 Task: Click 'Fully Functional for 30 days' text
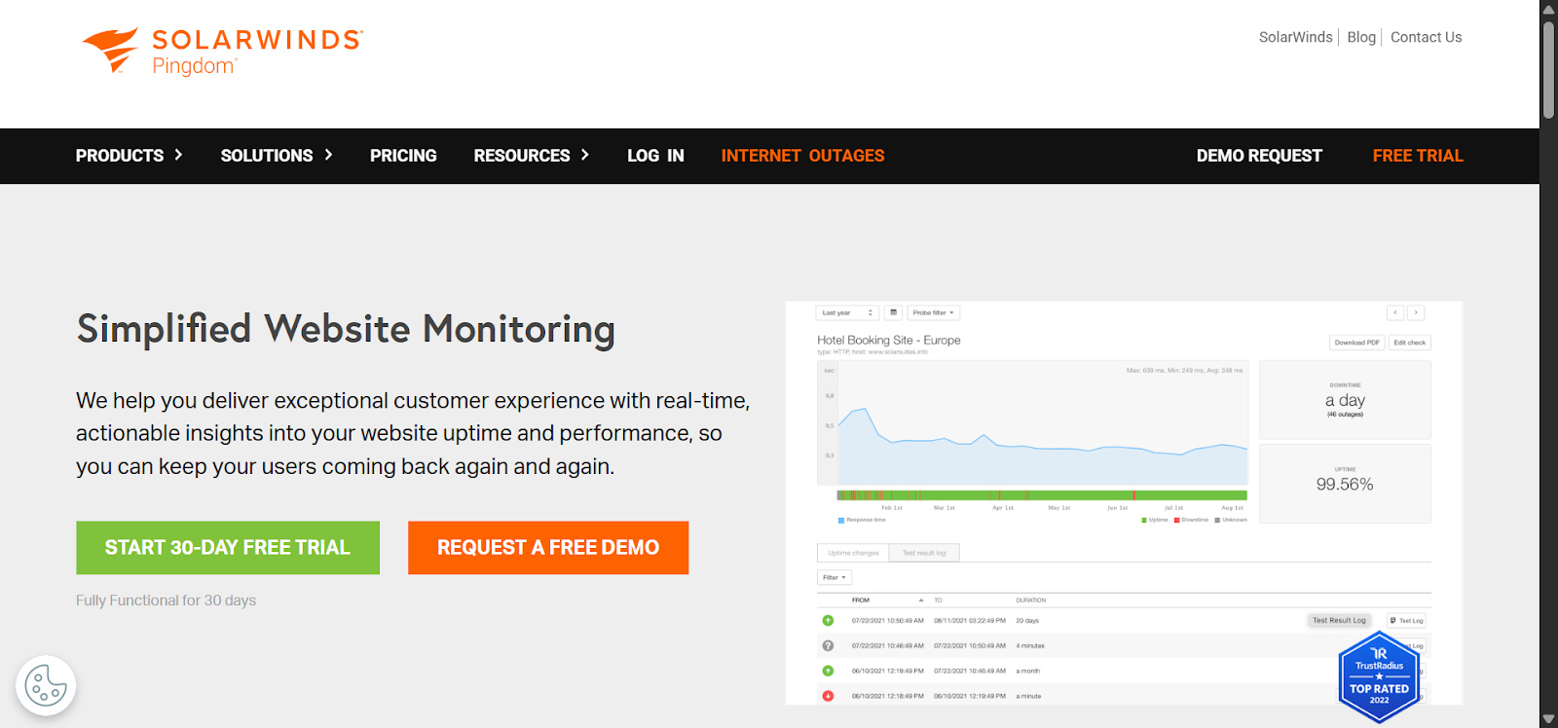point(167,601)
